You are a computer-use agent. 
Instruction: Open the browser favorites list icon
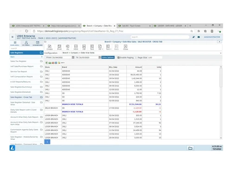[199, 31]
